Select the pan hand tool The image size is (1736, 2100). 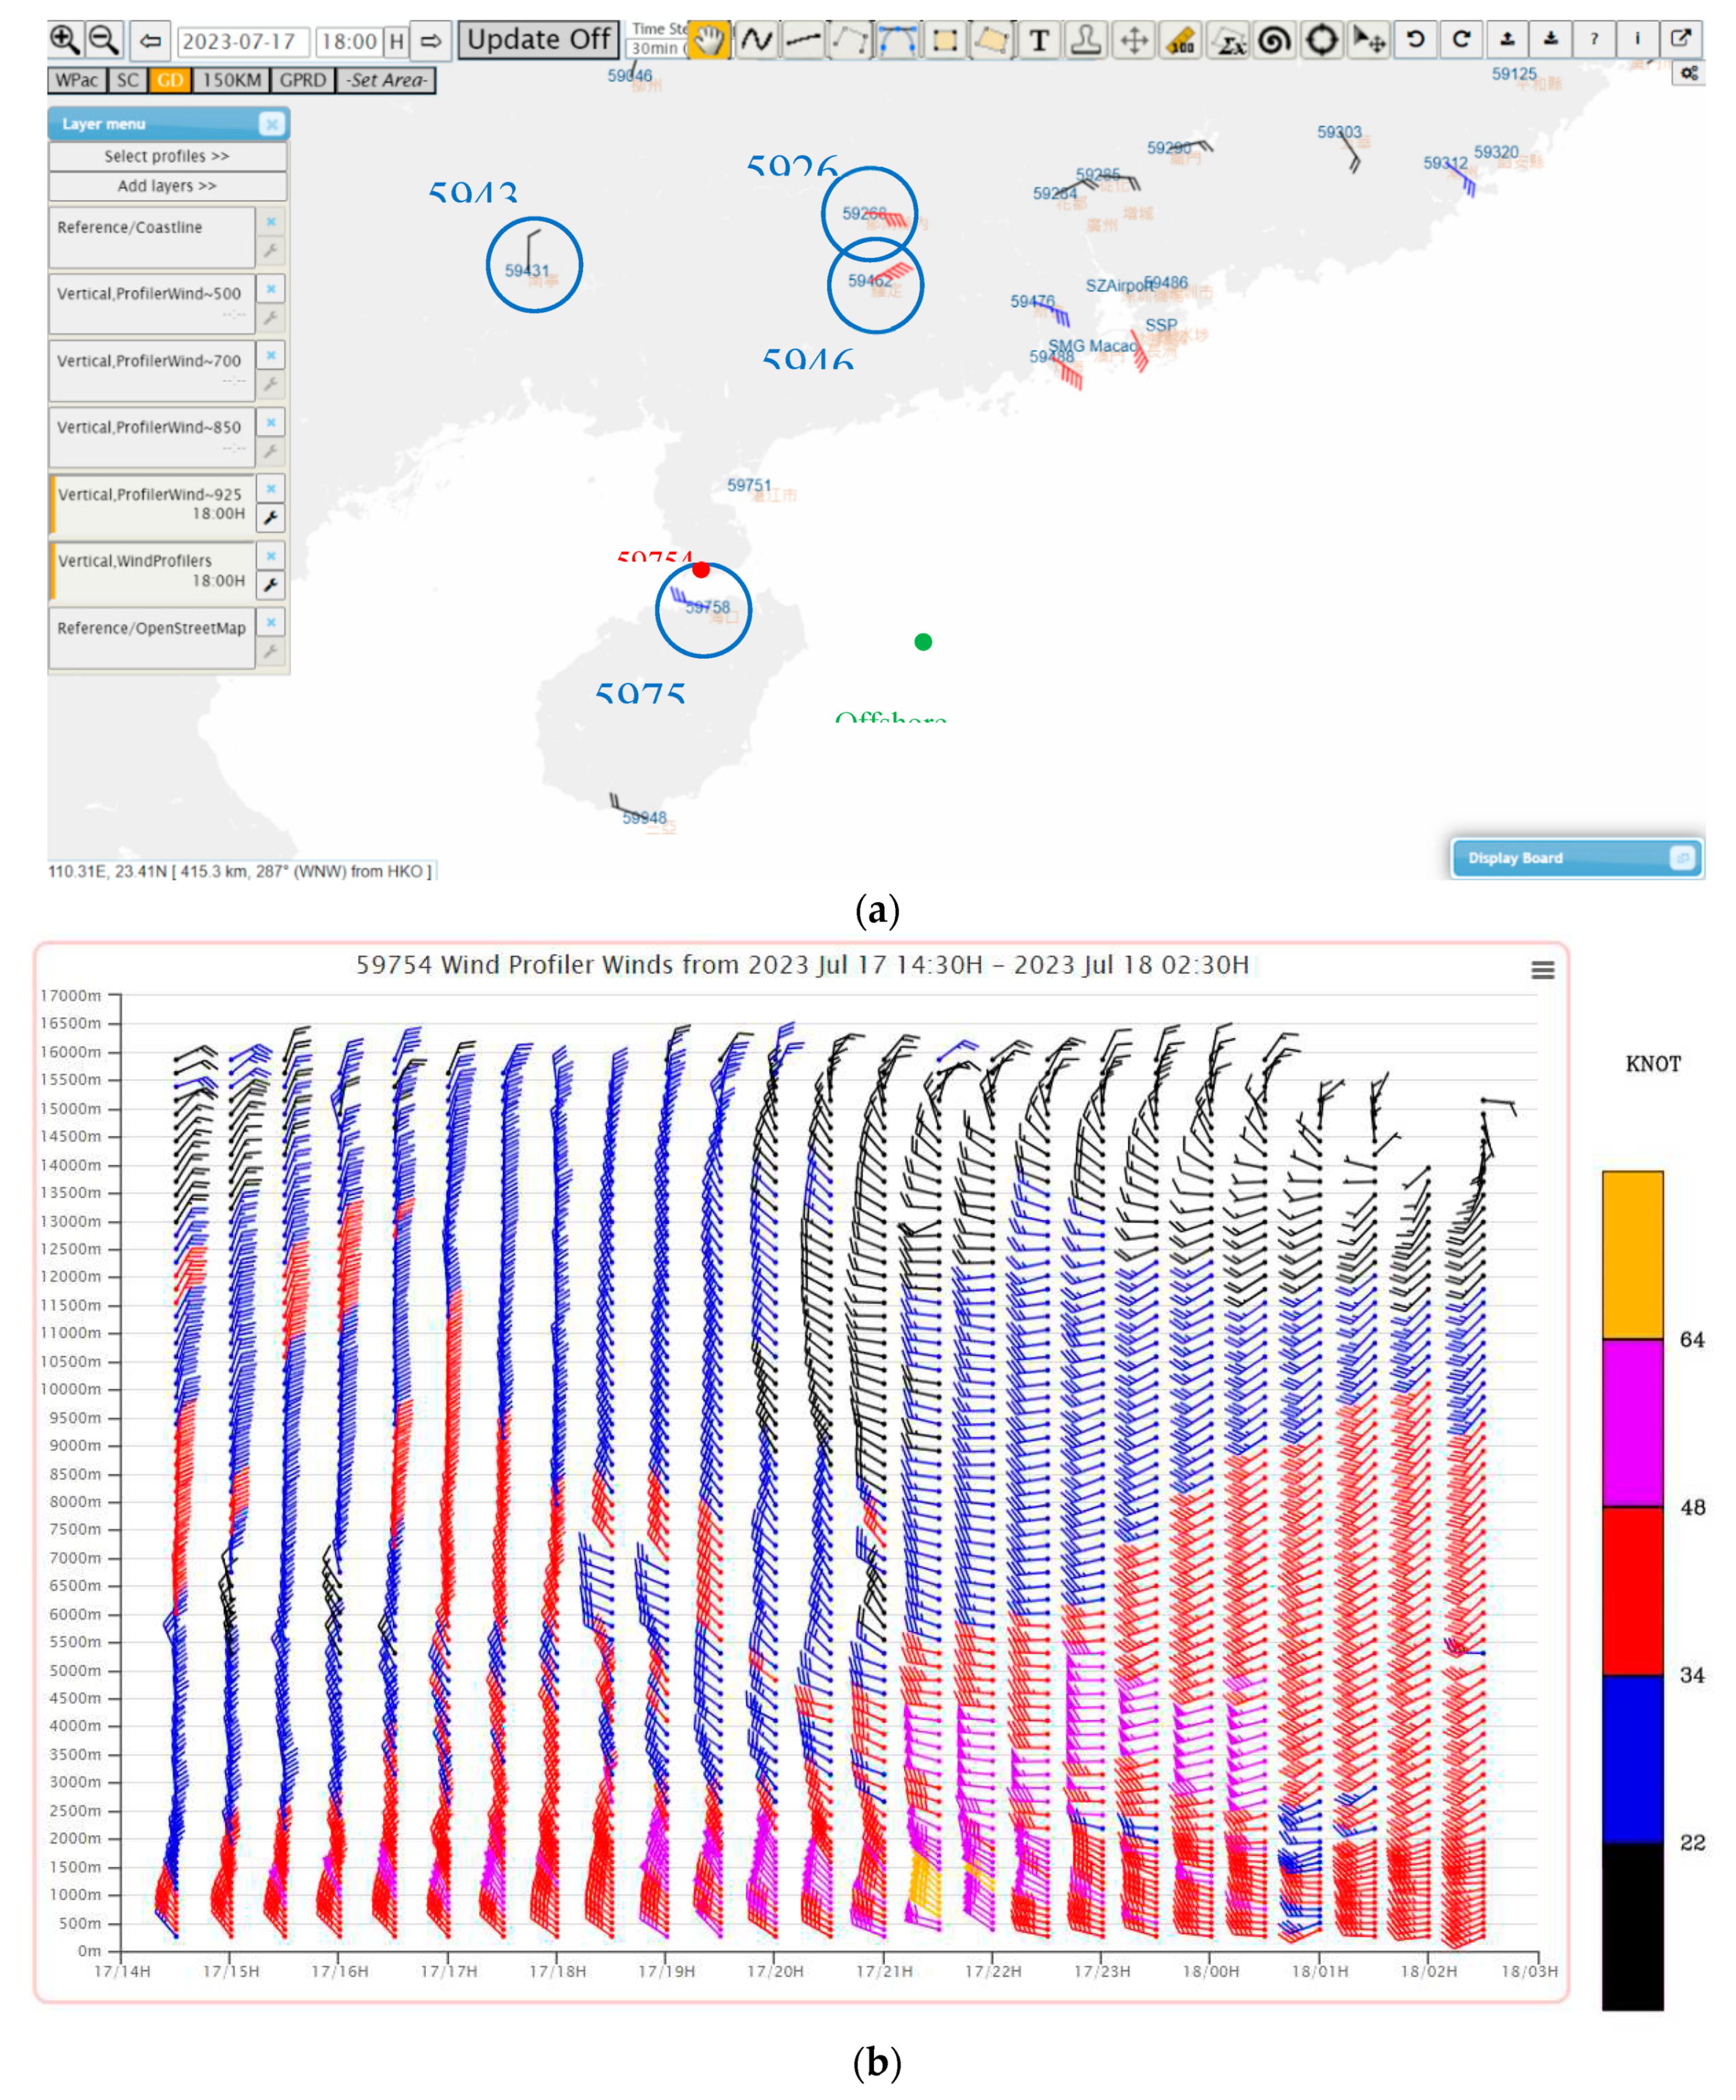(708, 41)
